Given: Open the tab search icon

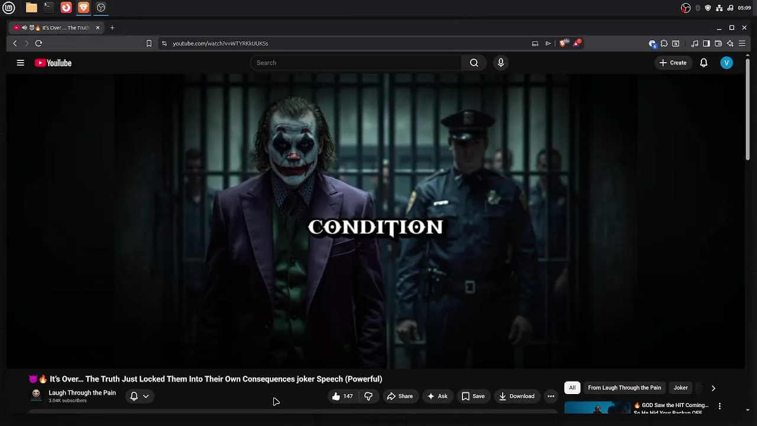Looking at the screenshot, I should tap(676, 43).
